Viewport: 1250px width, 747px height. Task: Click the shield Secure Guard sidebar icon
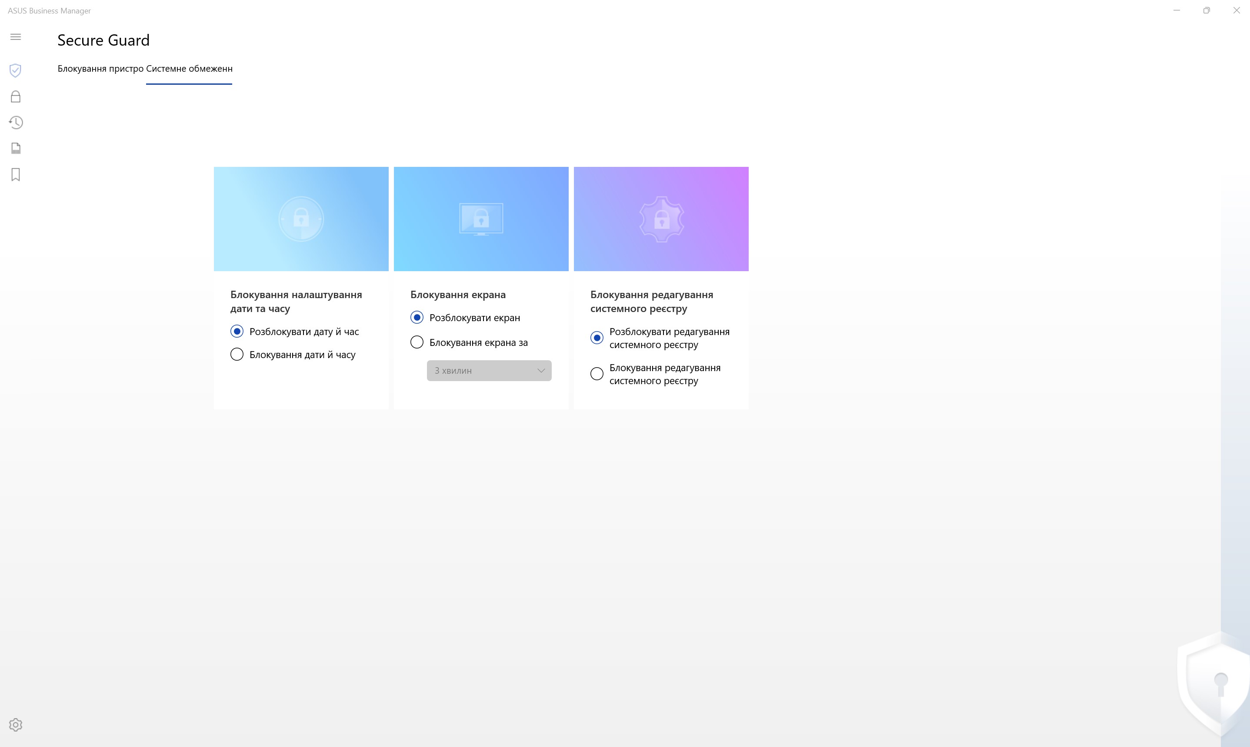click(16, 70)
